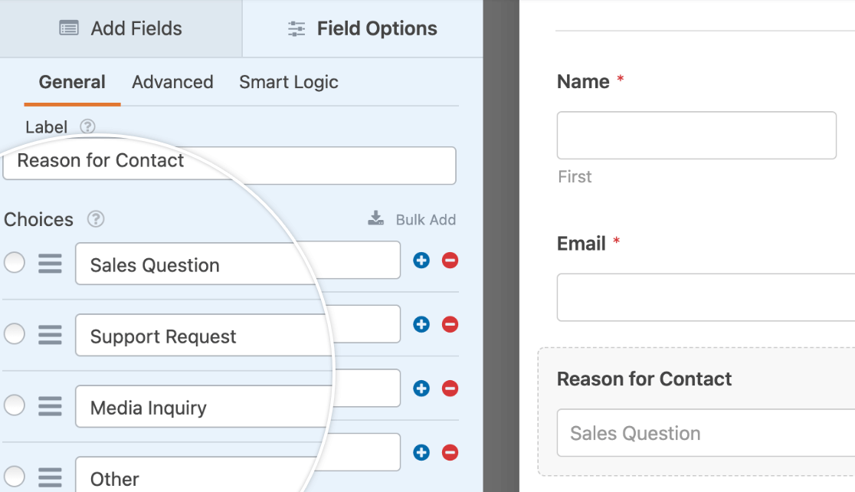855x492 pixels.
Task: Click the plus icon beside Sales Question
Action: pyautogui.click(x=421, y=261)
